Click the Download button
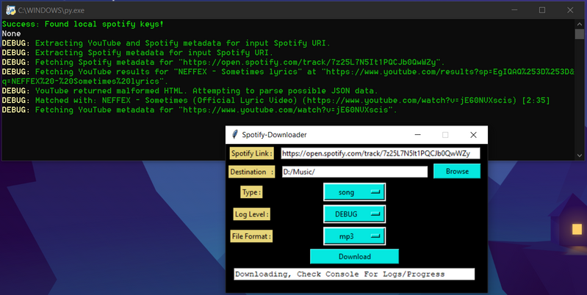The image size is (587, 295). [x=354, y=257]
